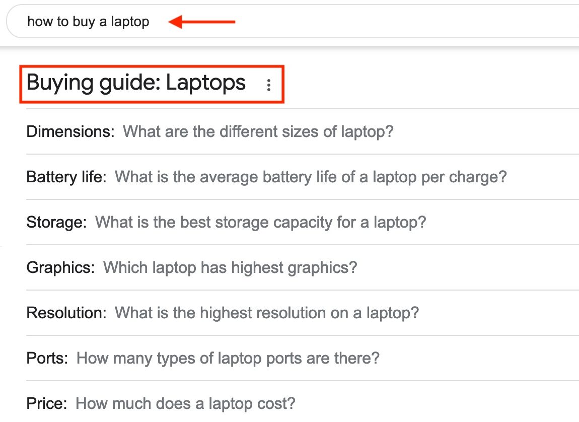Click the 'Buying guide' heading text
This screenshot has width=579, height=422.
coord(93,83)
